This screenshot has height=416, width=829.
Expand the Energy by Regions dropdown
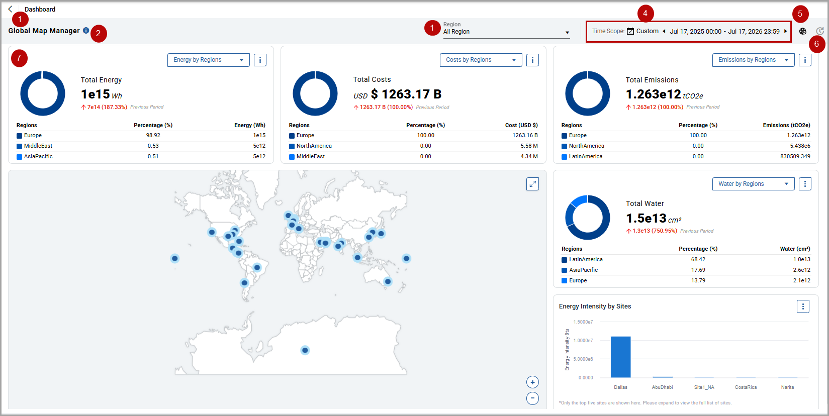click(x=209, y=60)
